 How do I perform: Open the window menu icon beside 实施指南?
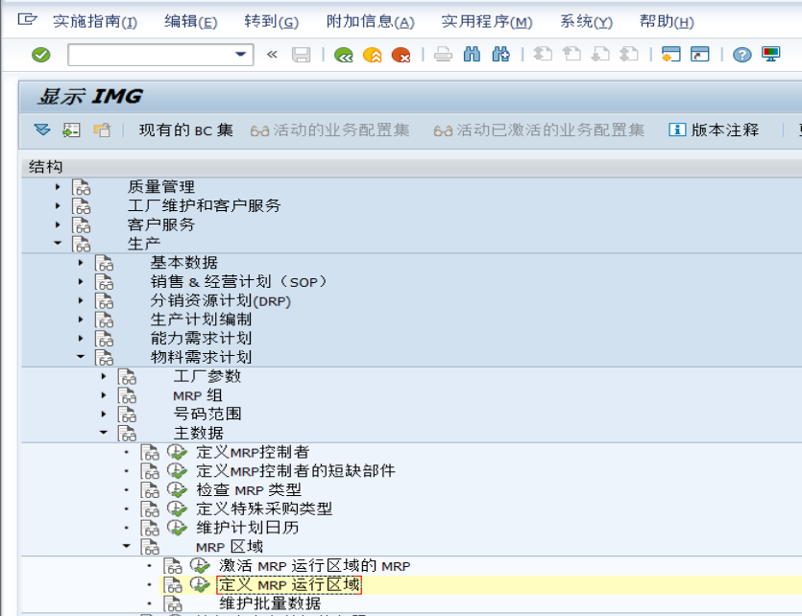(x=27, y=20)
